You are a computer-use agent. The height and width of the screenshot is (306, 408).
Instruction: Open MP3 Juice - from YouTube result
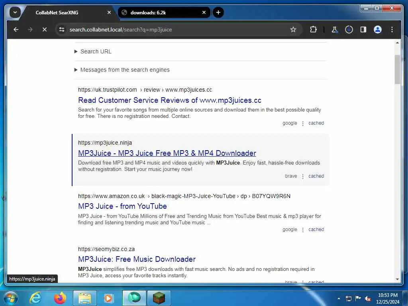(x=122, y=206)
